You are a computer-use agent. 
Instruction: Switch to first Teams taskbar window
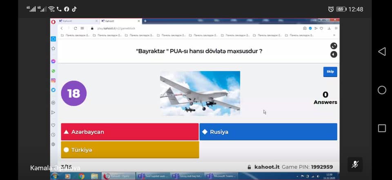point(153,176)
